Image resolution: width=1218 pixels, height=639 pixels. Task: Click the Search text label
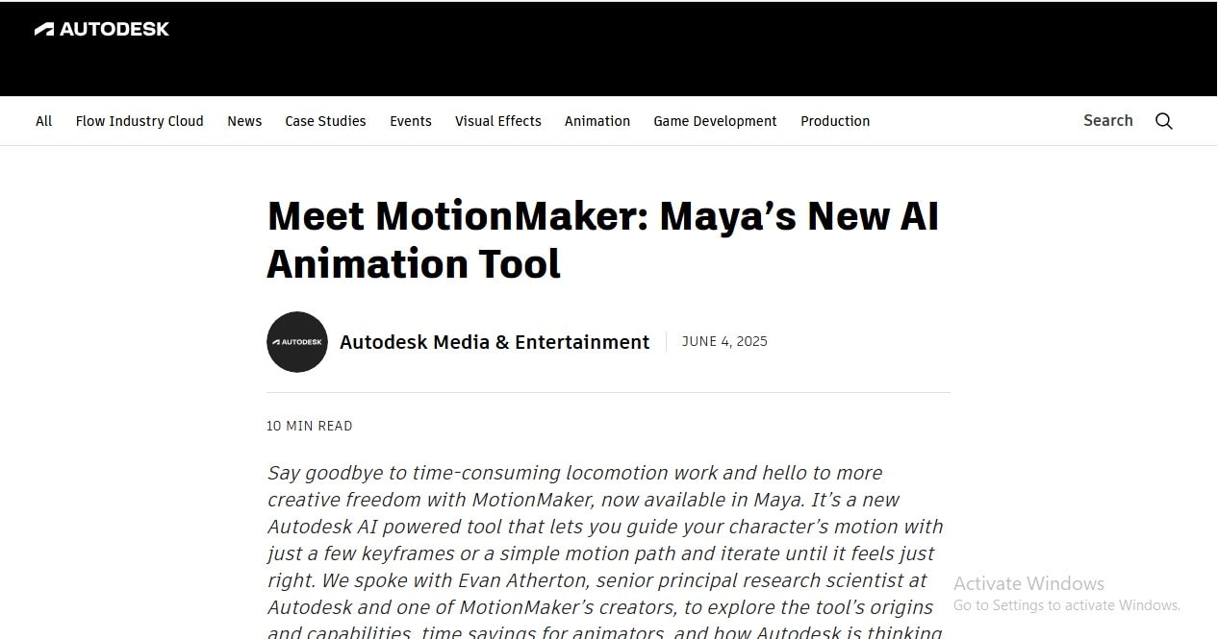(x=1107, y=120)
